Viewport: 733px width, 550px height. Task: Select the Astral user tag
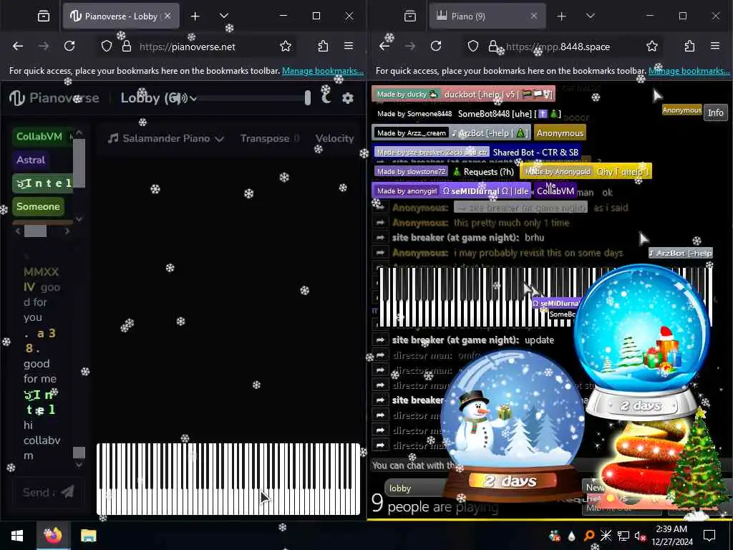tap(31, 160)
